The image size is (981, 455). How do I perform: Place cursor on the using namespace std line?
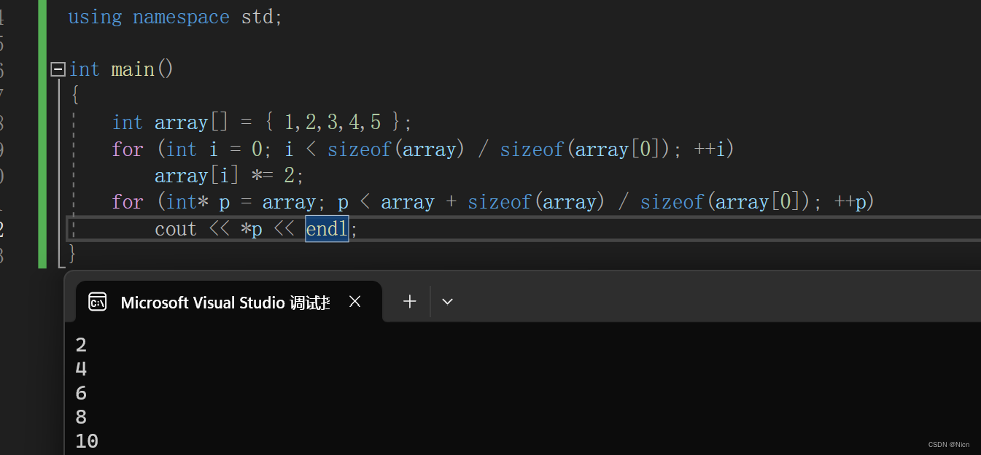tap(175, 16)
